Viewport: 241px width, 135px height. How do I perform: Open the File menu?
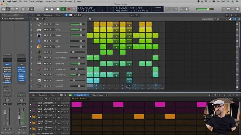[x=20, y=1]
